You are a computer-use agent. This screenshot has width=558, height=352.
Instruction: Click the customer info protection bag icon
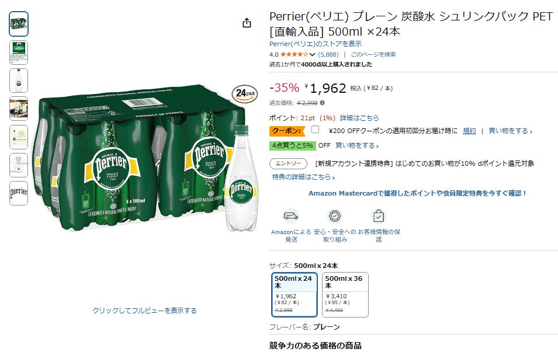(379, 216)
